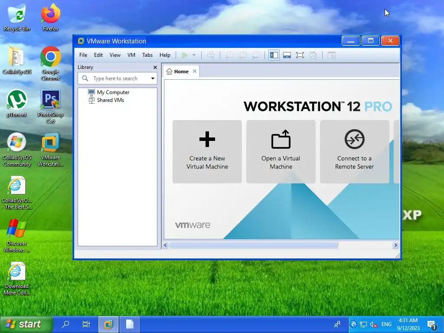Click the muted volume tray icon

click(x=373, y=324)
